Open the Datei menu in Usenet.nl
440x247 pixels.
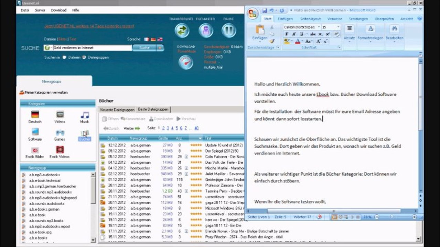click(25, 10)
